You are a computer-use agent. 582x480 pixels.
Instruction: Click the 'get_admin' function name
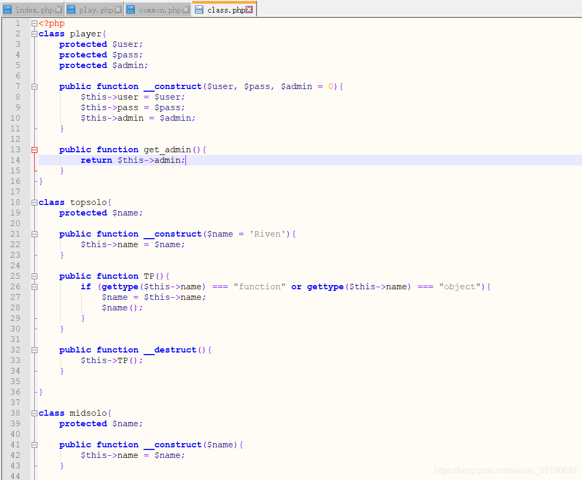tap(167, 150)
